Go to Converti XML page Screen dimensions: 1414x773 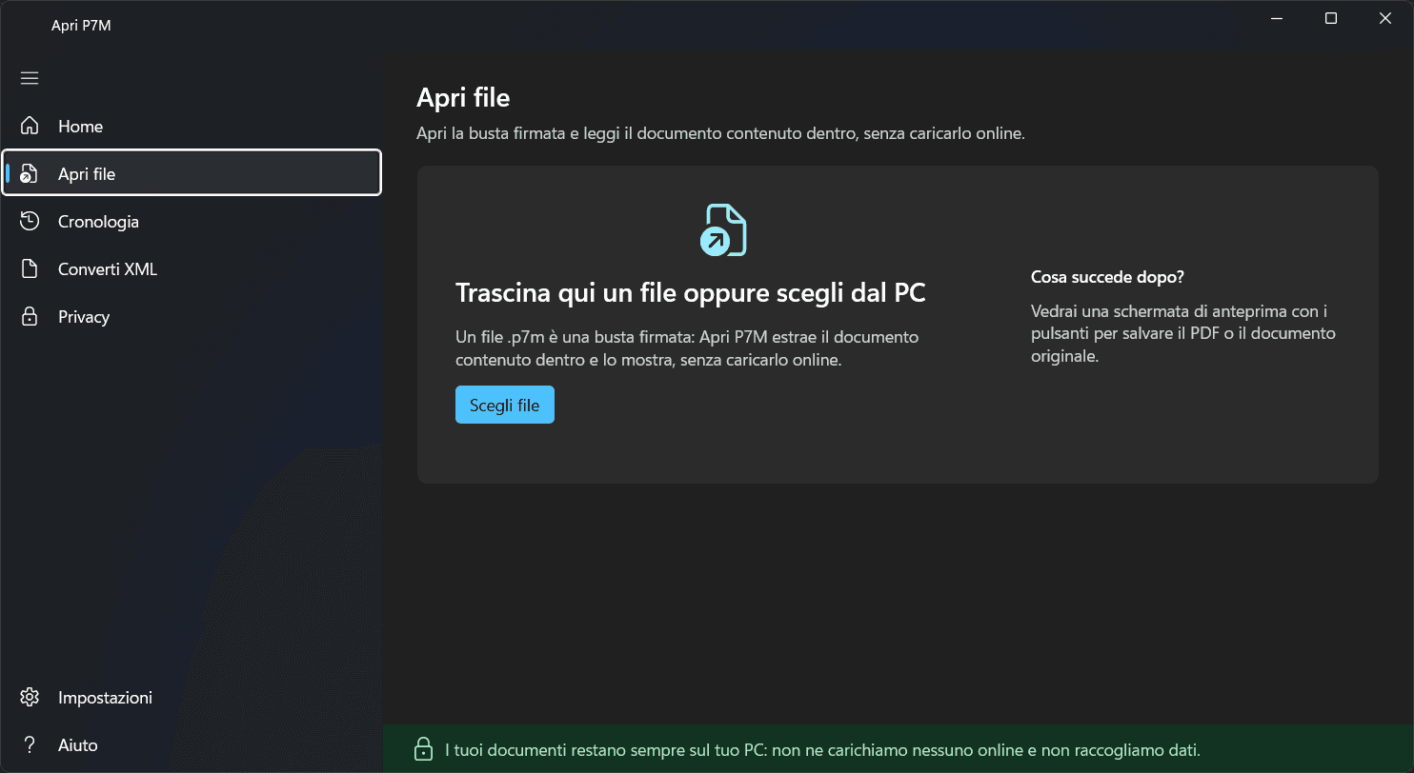click(192, 268)
